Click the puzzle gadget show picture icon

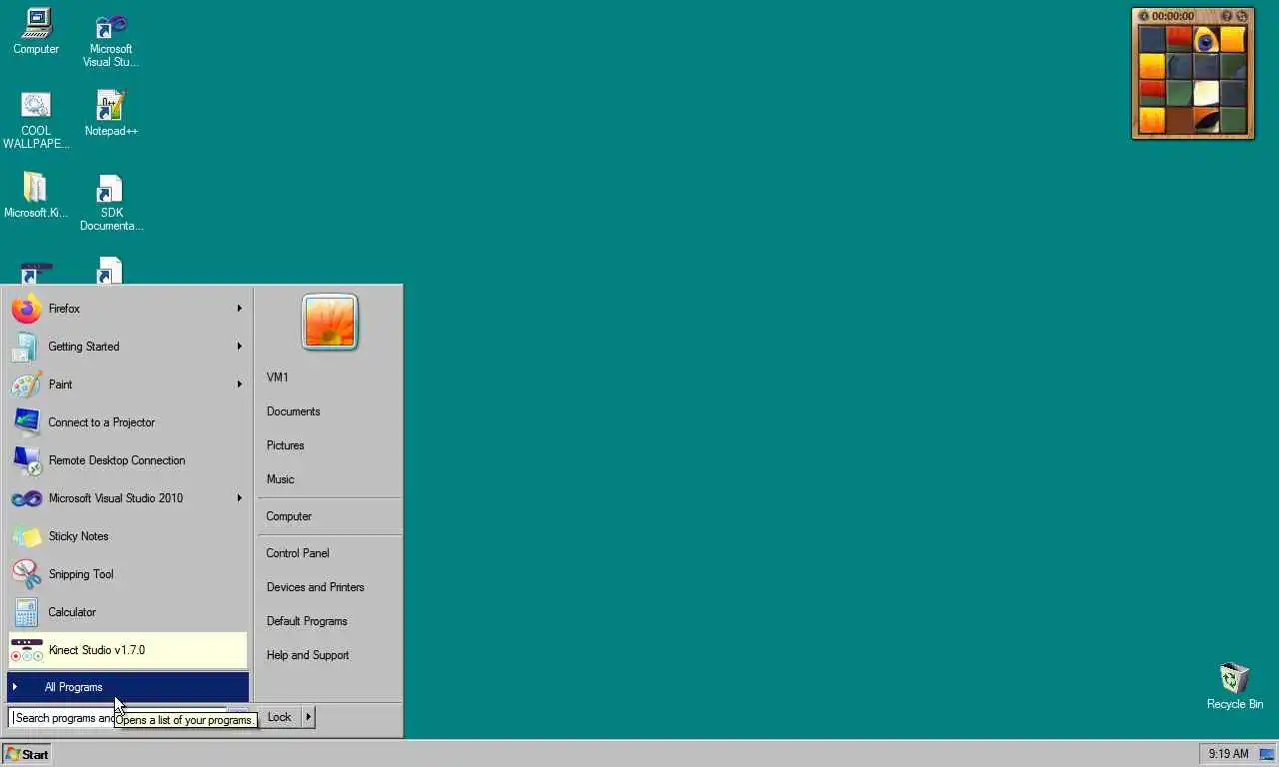tap(1227, 16)
